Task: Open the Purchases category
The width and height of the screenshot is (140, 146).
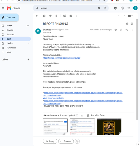Action: tap(15, 48)
